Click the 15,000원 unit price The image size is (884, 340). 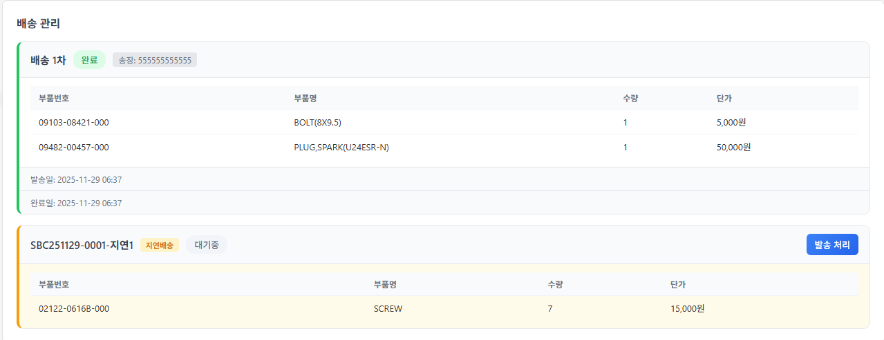687,309
